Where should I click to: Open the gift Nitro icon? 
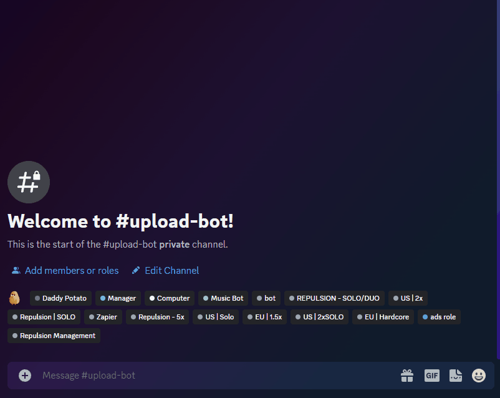point(407,375)
